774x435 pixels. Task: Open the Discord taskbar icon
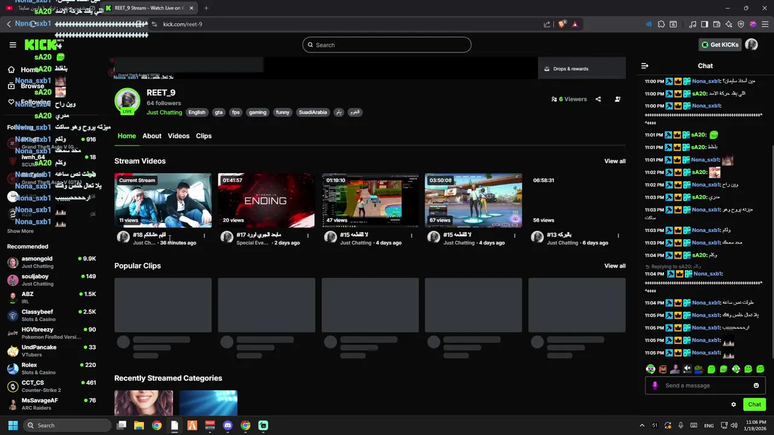[227, 425]
